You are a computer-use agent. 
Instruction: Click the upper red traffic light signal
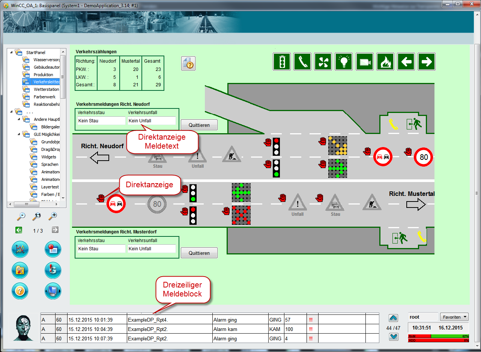(277, 147)
